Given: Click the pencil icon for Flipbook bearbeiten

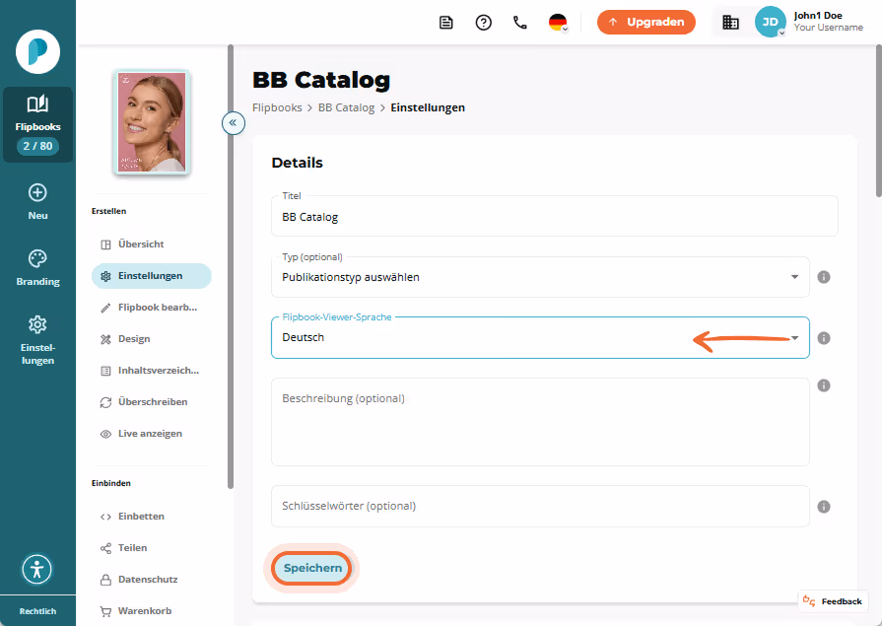Looking at the screenshot, I should click(105, 308).
